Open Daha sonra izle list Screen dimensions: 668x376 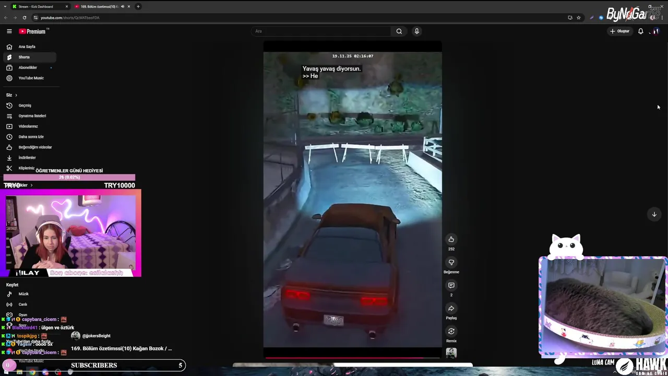29,137
